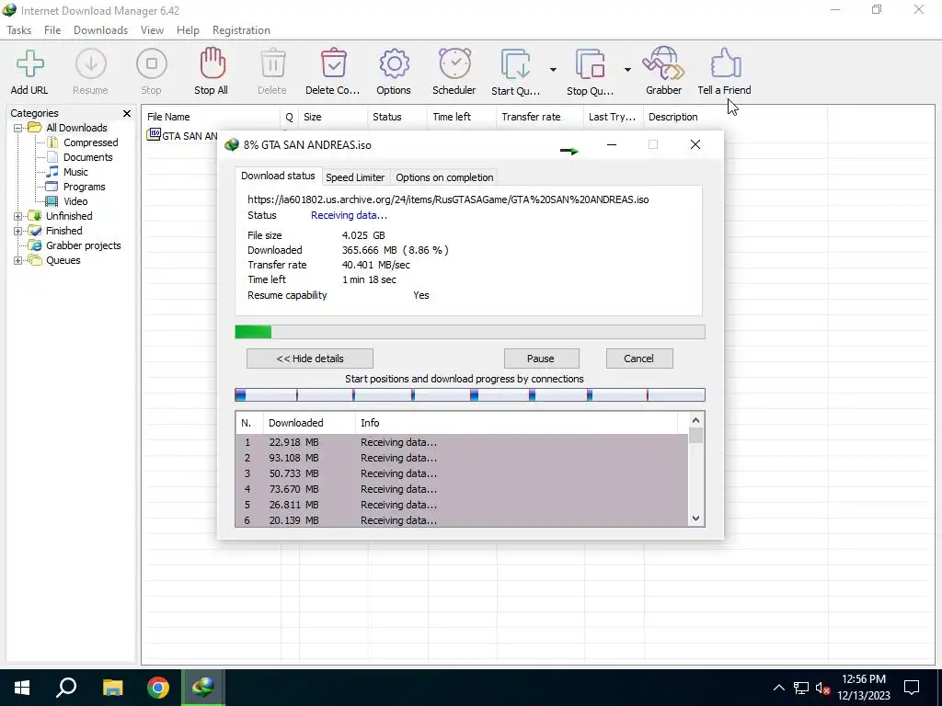The height and width of the screenshot is (706, 942).
Task: Open the File menu
Action: pyautogui.click(x=52, y=30)
